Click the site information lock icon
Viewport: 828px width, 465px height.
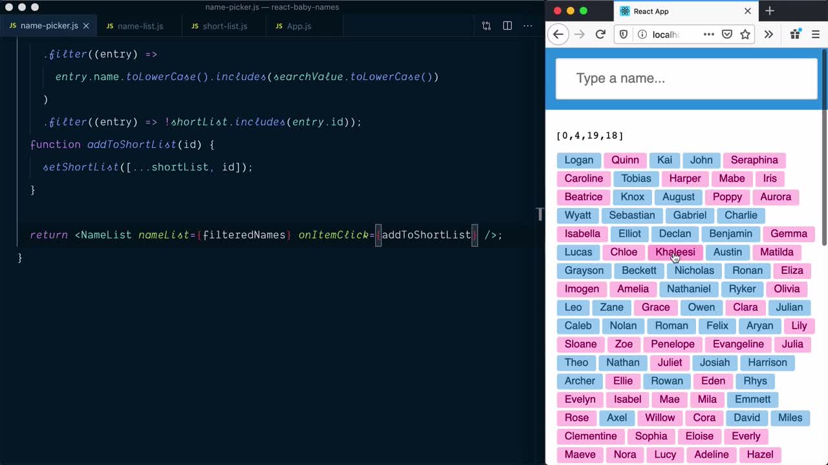click(x=641, y=34)
